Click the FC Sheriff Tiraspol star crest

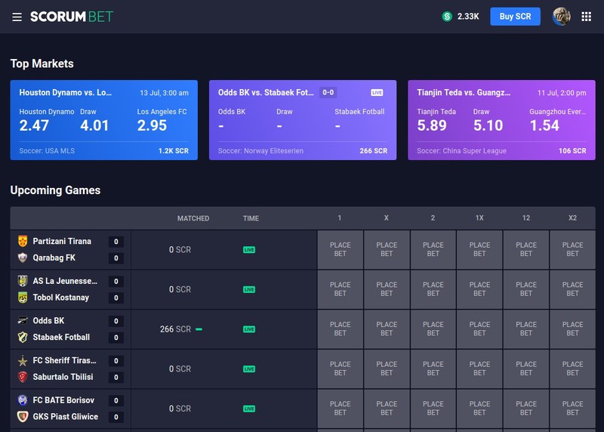click(23, 360)
